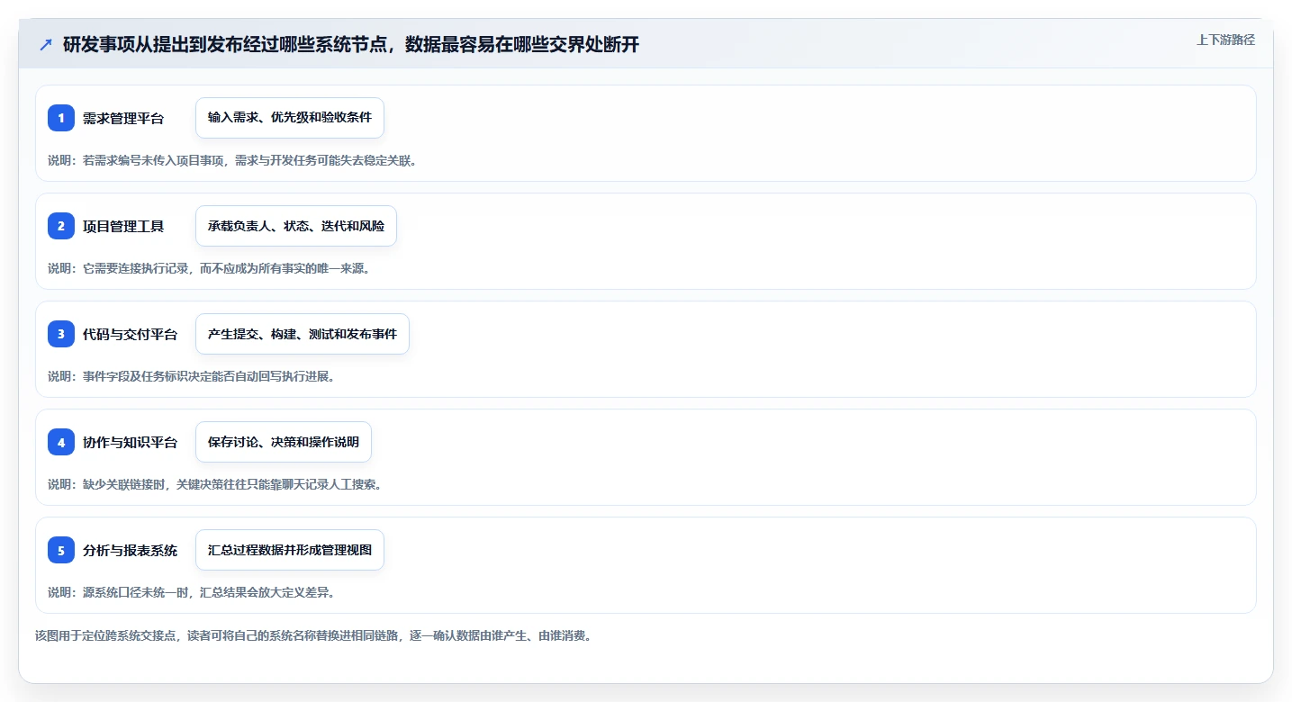This screenshot has height=702, width=1292.
Task: Click the 保存讨论、决策和操作说明 chip
Action: click(x=284, y=442)
